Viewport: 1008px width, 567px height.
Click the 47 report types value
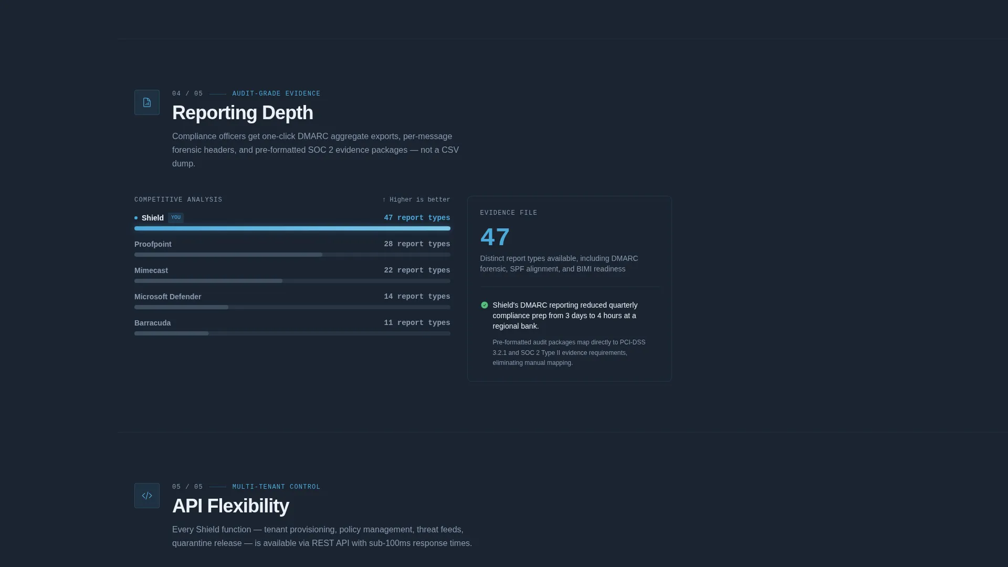[417, 218]
